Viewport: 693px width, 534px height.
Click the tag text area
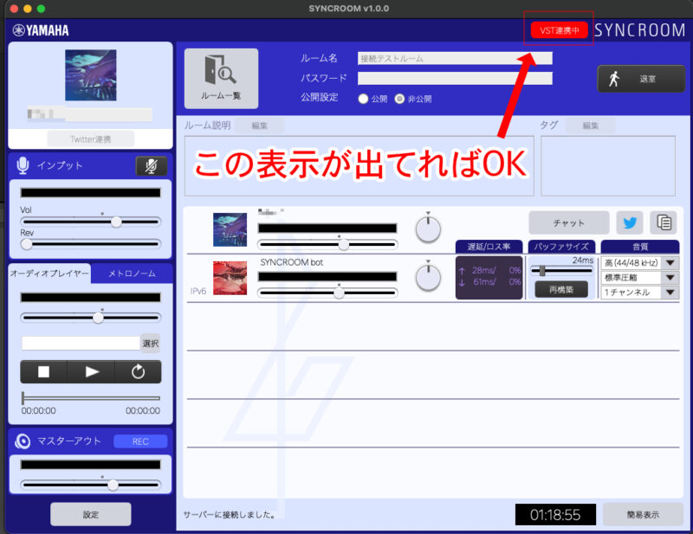tap(608, 166)
